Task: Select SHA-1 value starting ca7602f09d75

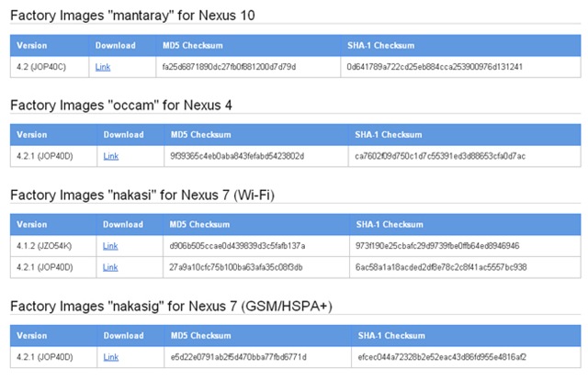Action: tap(440, 156)
